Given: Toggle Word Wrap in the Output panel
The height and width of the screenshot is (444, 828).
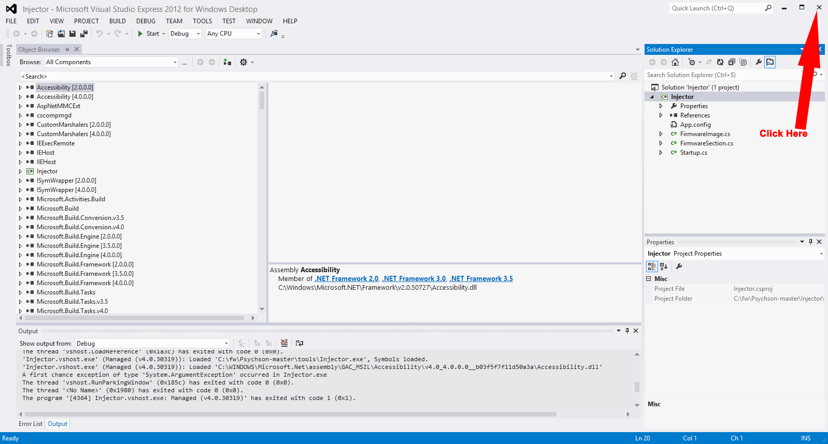Looking at the screenshot, I should click(x=299, y=343).
